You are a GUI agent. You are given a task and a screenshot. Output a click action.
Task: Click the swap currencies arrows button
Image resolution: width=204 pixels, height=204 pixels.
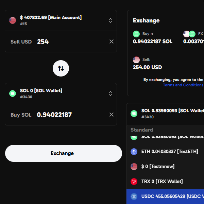(x=61, y=68)
